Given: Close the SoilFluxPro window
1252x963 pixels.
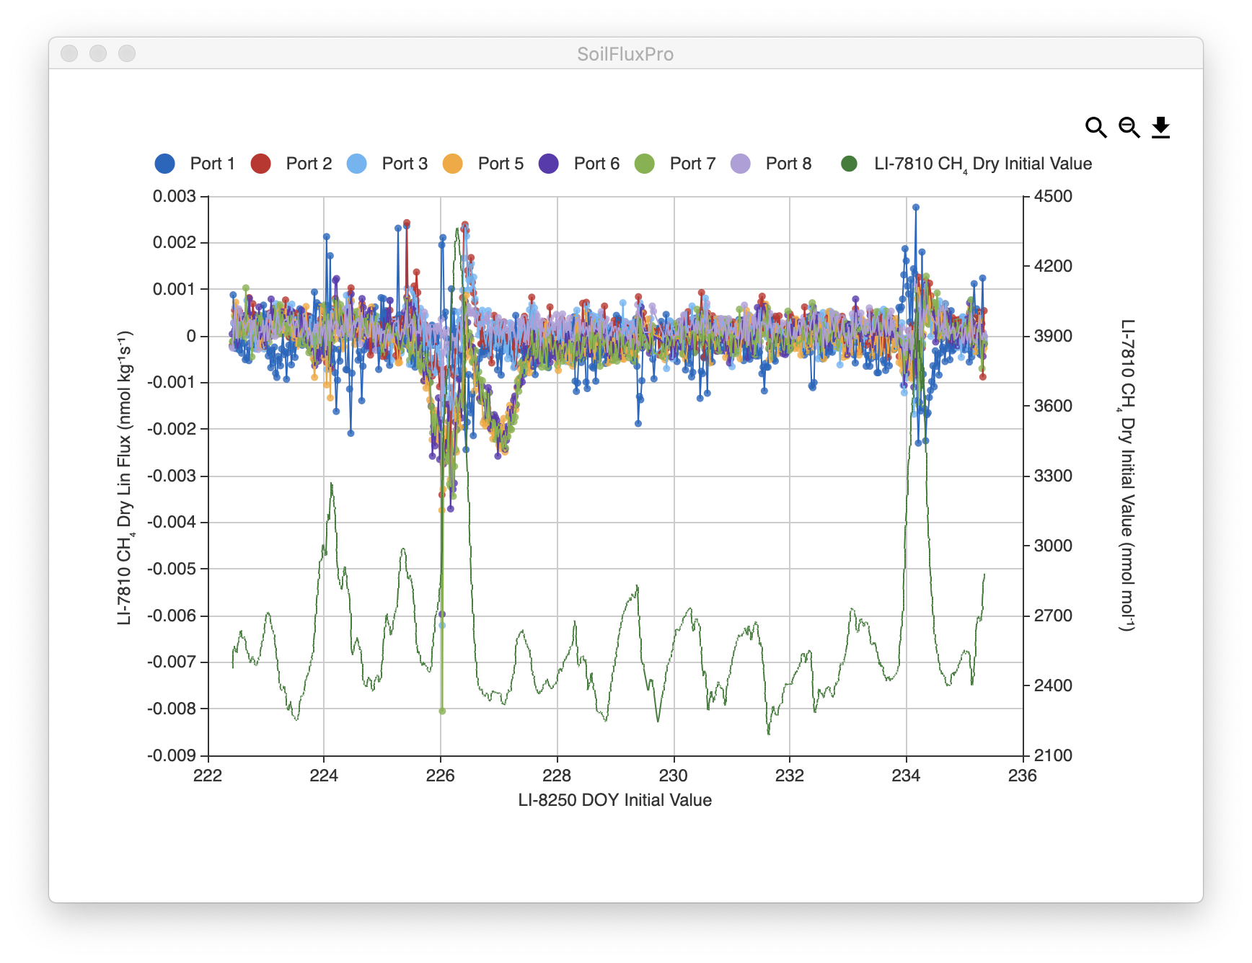Looking at the screenshot, I should (69, 53).
